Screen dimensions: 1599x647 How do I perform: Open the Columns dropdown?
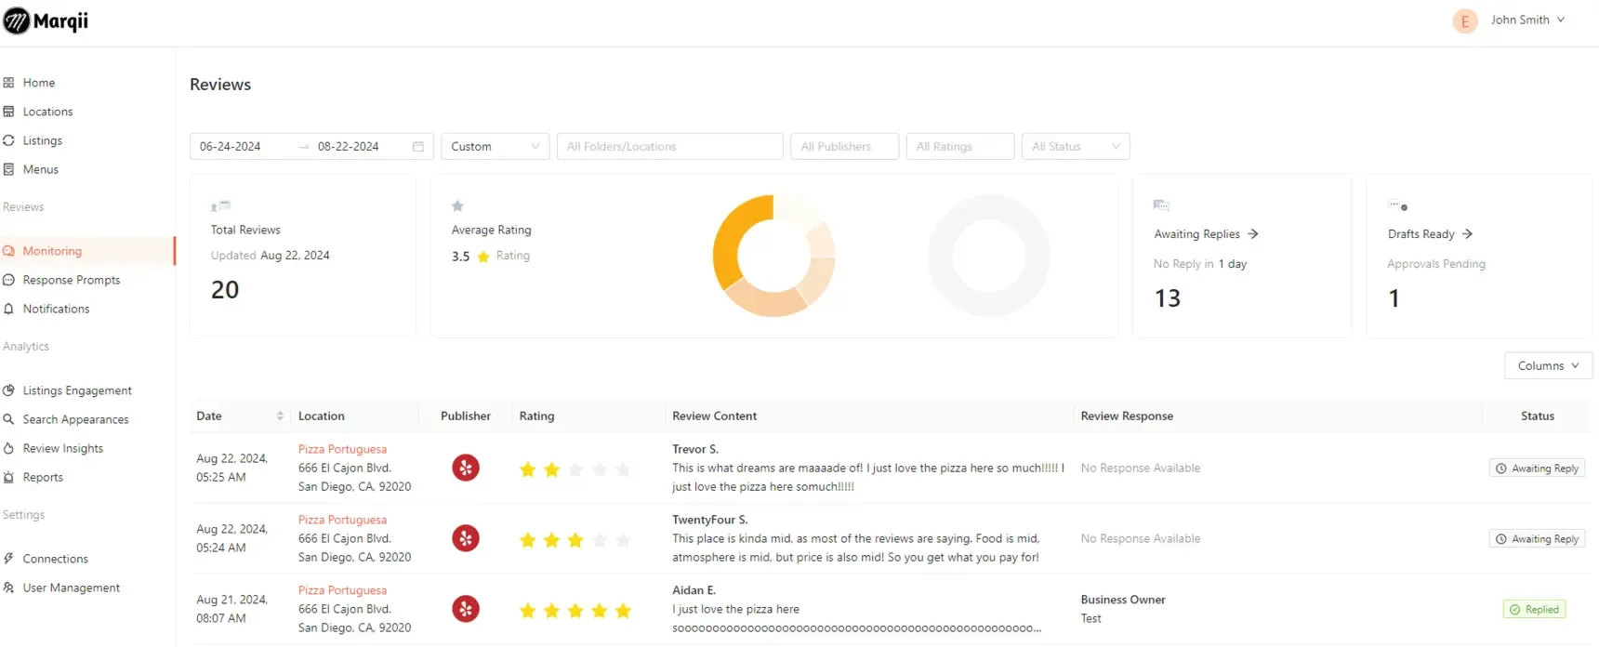tap(1548, 365)
